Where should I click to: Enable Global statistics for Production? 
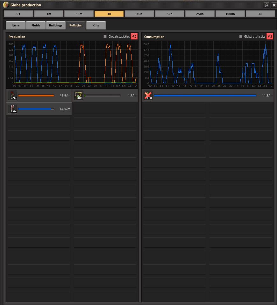tap(105, 37)
